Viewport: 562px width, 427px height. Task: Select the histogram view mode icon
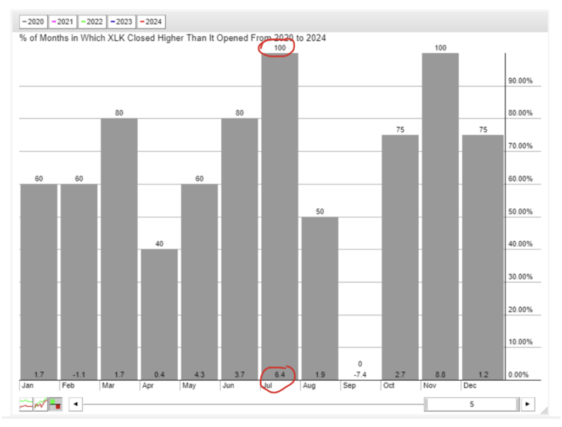coord(55,404)
